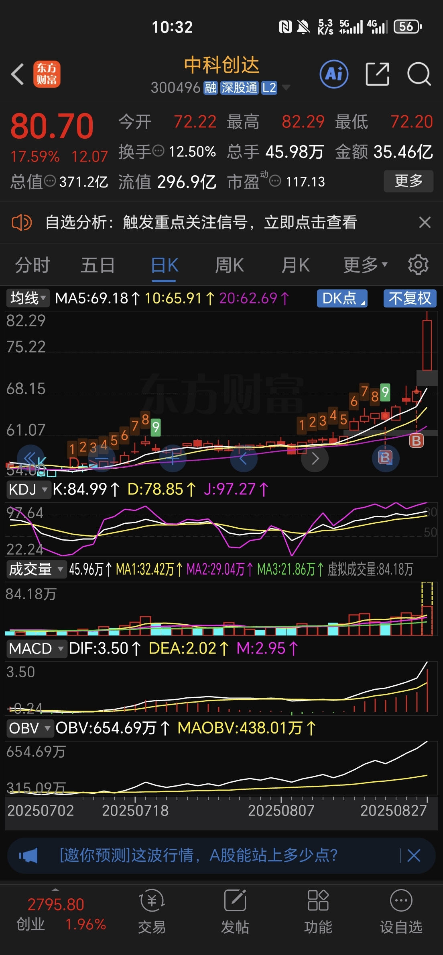Tap the L2 level badge
The height and width of the screenshot is (955, 443).
coord(269,88)
